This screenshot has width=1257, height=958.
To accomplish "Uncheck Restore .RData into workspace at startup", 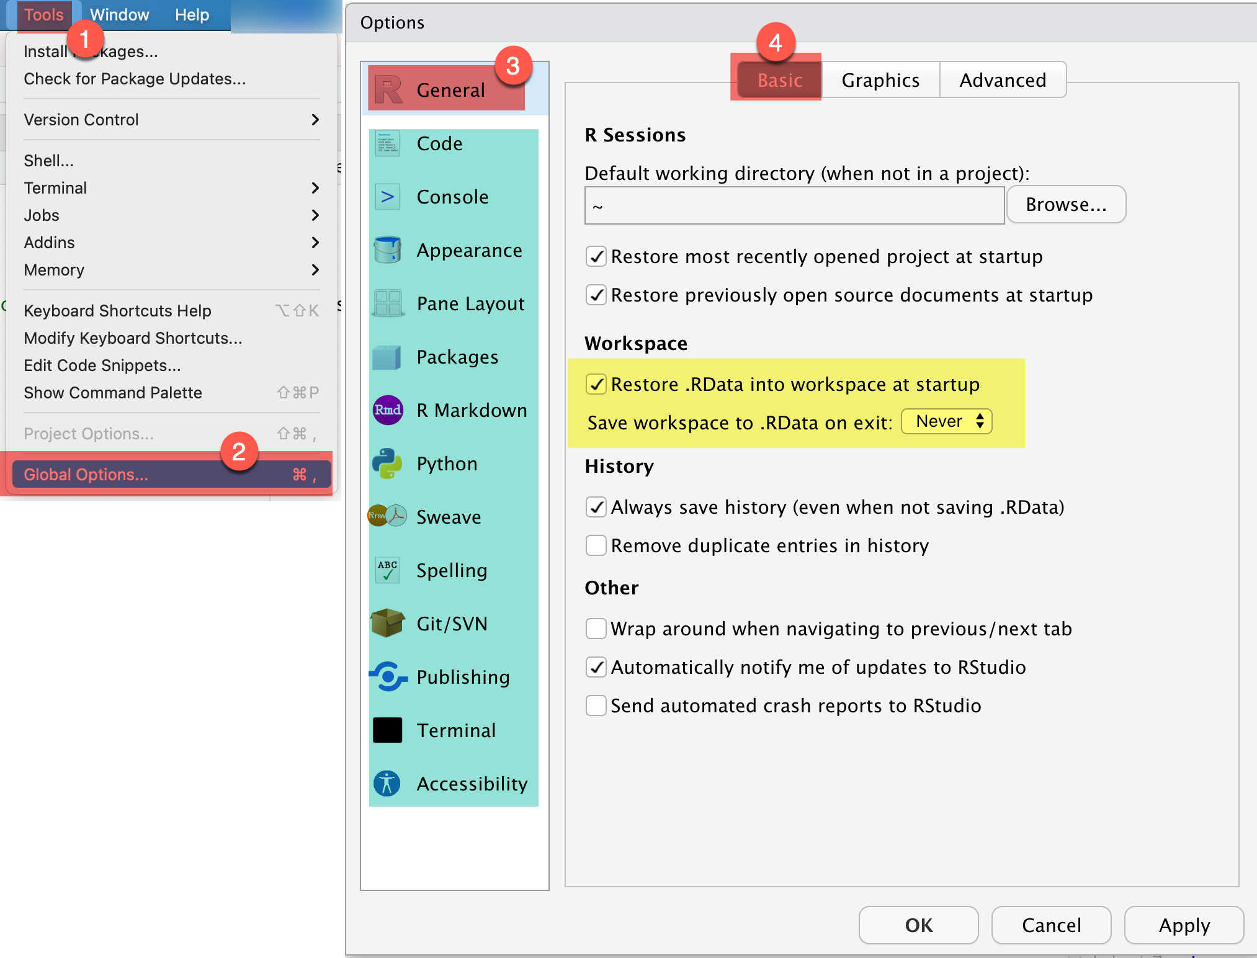I will tap(596, 384).
